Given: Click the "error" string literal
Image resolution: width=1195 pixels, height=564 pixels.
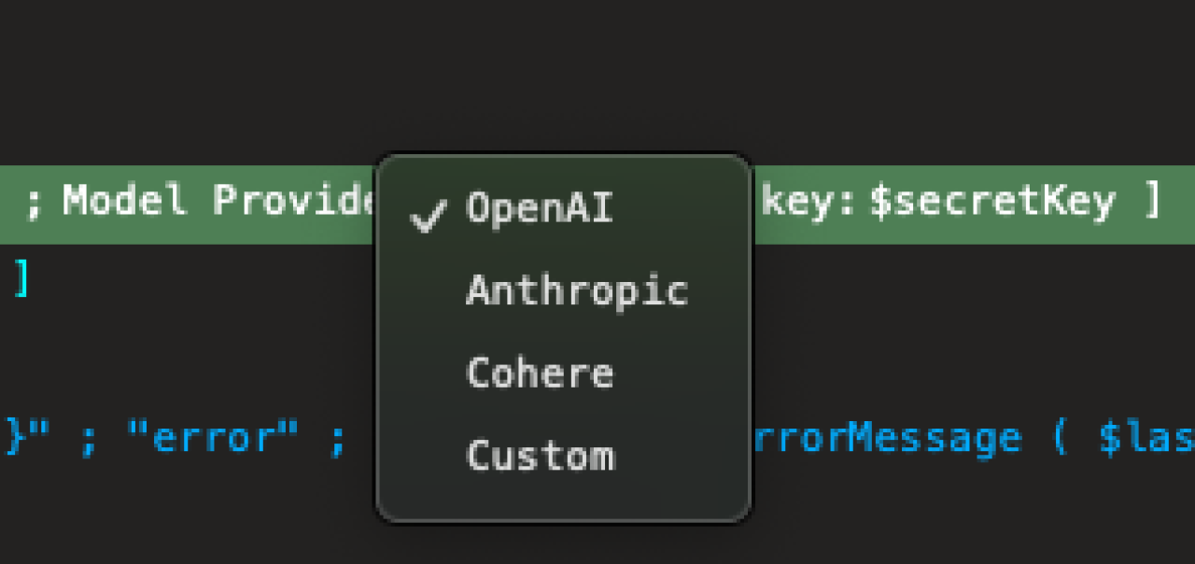Looking at the screenshot, I should click(x=215, y=437).
